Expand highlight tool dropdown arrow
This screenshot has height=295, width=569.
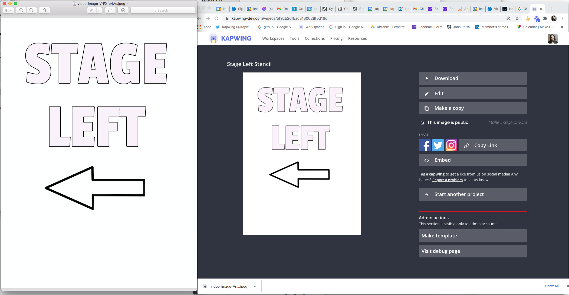[99, 10]
